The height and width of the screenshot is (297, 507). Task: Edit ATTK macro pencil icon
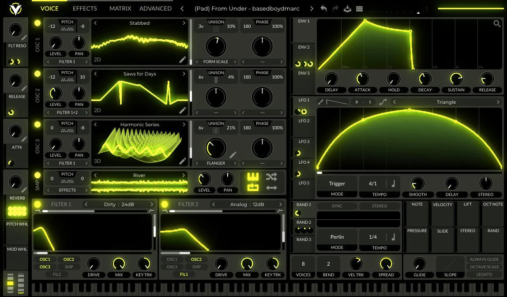[x=24, y=139]
